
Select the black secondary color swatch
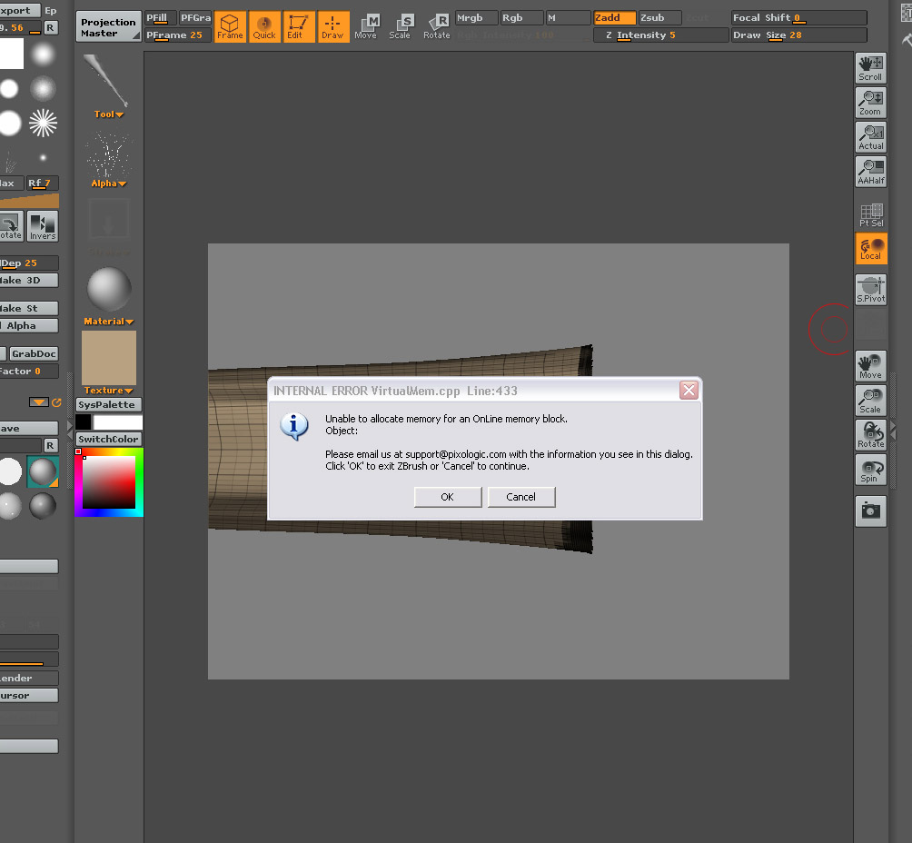84,421
